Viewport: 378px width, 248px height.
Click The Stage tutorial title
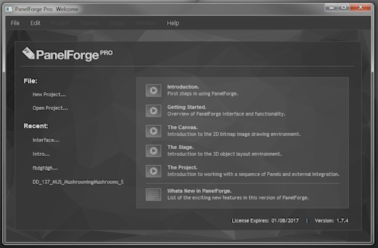tap(181, 147)
